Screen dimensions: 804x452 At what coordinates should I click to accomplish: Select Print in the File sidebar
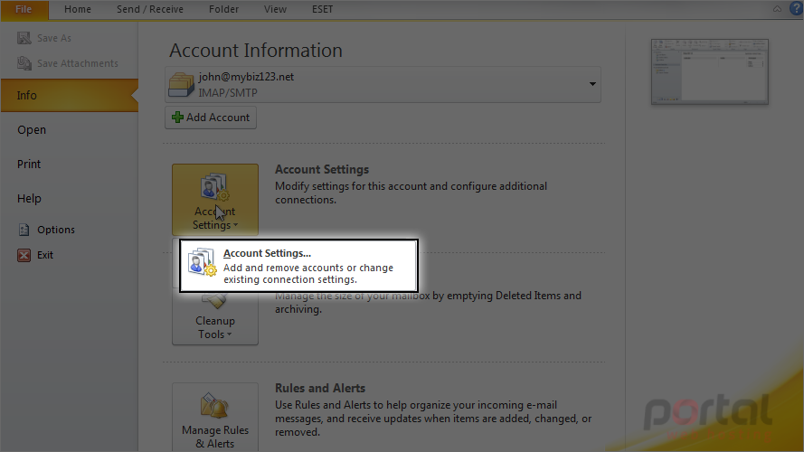coord(29,164)
